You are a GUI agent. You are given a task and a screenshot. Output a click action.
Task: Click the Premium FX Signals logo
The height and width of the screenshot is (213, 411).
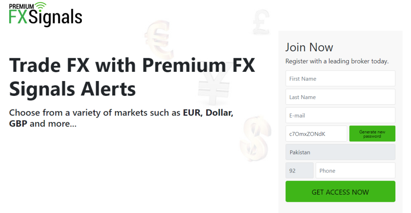click(45, 14)
